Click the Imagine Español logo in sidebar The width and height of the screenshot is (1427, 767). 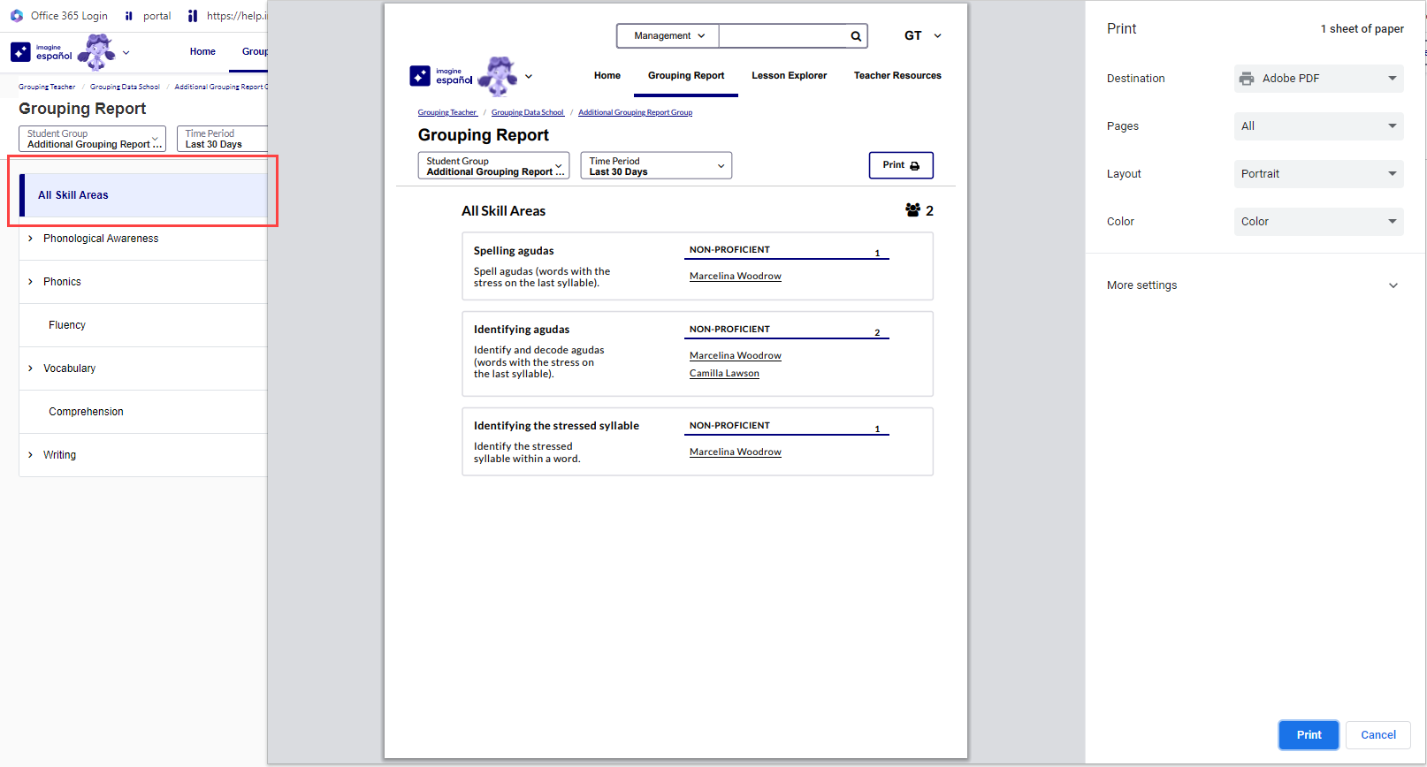pyautogui.click(x=42, y=52)
